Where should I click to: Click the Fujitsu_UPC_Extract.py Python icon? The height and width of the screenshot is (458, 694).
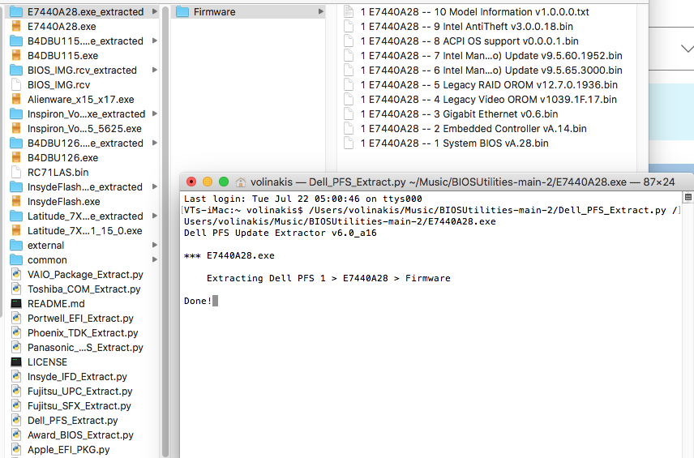[x=16, y=392]
